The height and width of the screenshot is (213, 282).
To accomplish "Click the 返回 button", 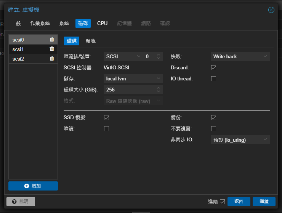I will click(239, 201).
